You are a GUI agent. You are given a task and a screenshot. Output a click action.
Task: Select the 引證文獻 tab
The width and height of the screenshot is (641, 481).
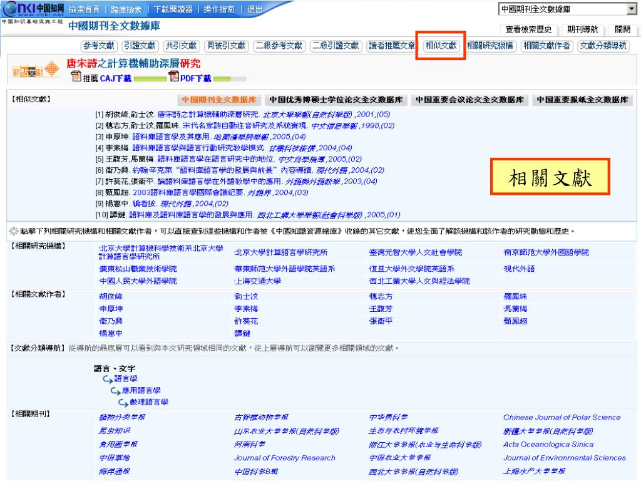(140, 46)
